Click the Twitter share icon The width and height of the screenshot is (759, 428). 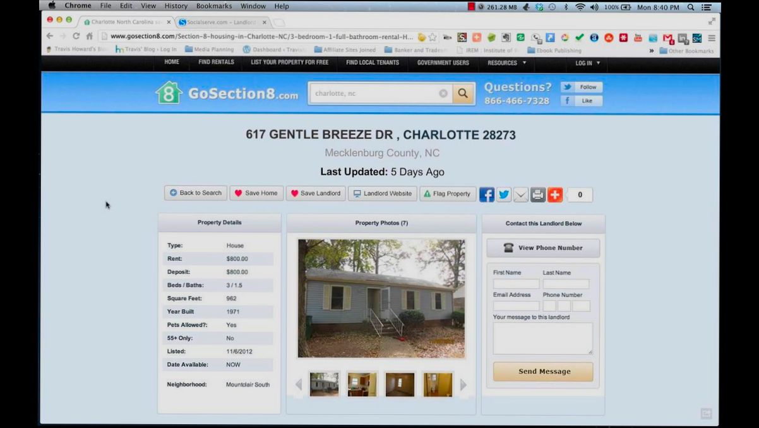(x=503, y=195)
